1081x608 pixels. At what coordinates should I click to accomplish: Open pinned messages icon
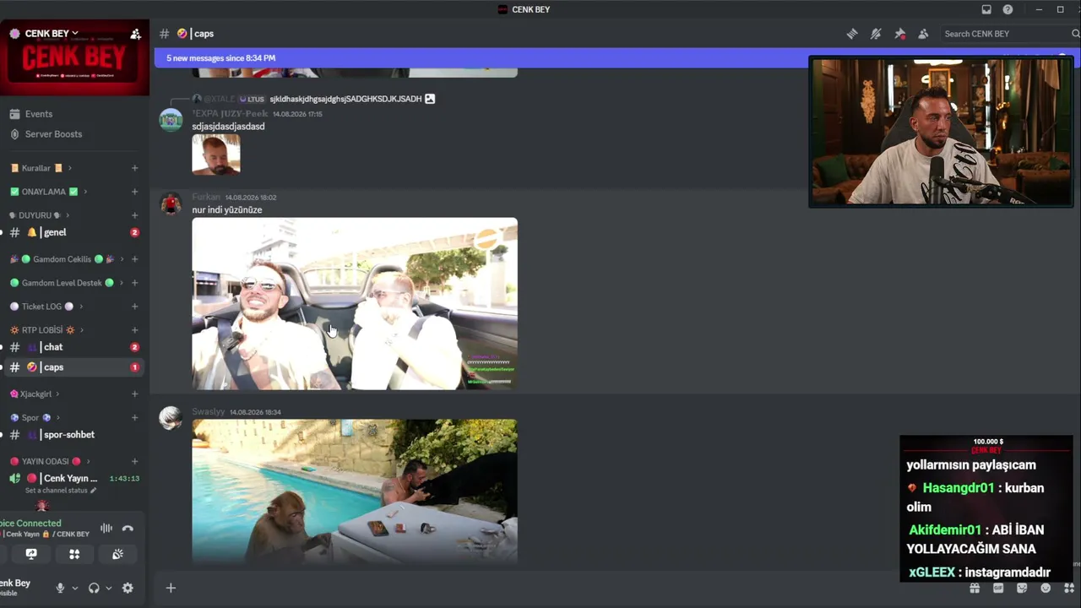(899, 34)
